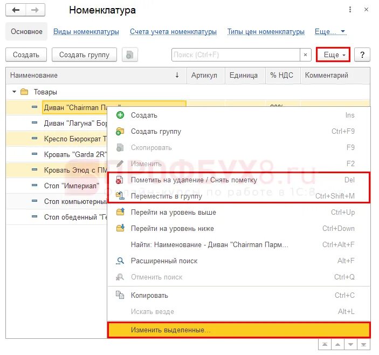This screenshot has width=379, height=355.
Task: Choose Создать группу from the context menu
Action: 239,131
